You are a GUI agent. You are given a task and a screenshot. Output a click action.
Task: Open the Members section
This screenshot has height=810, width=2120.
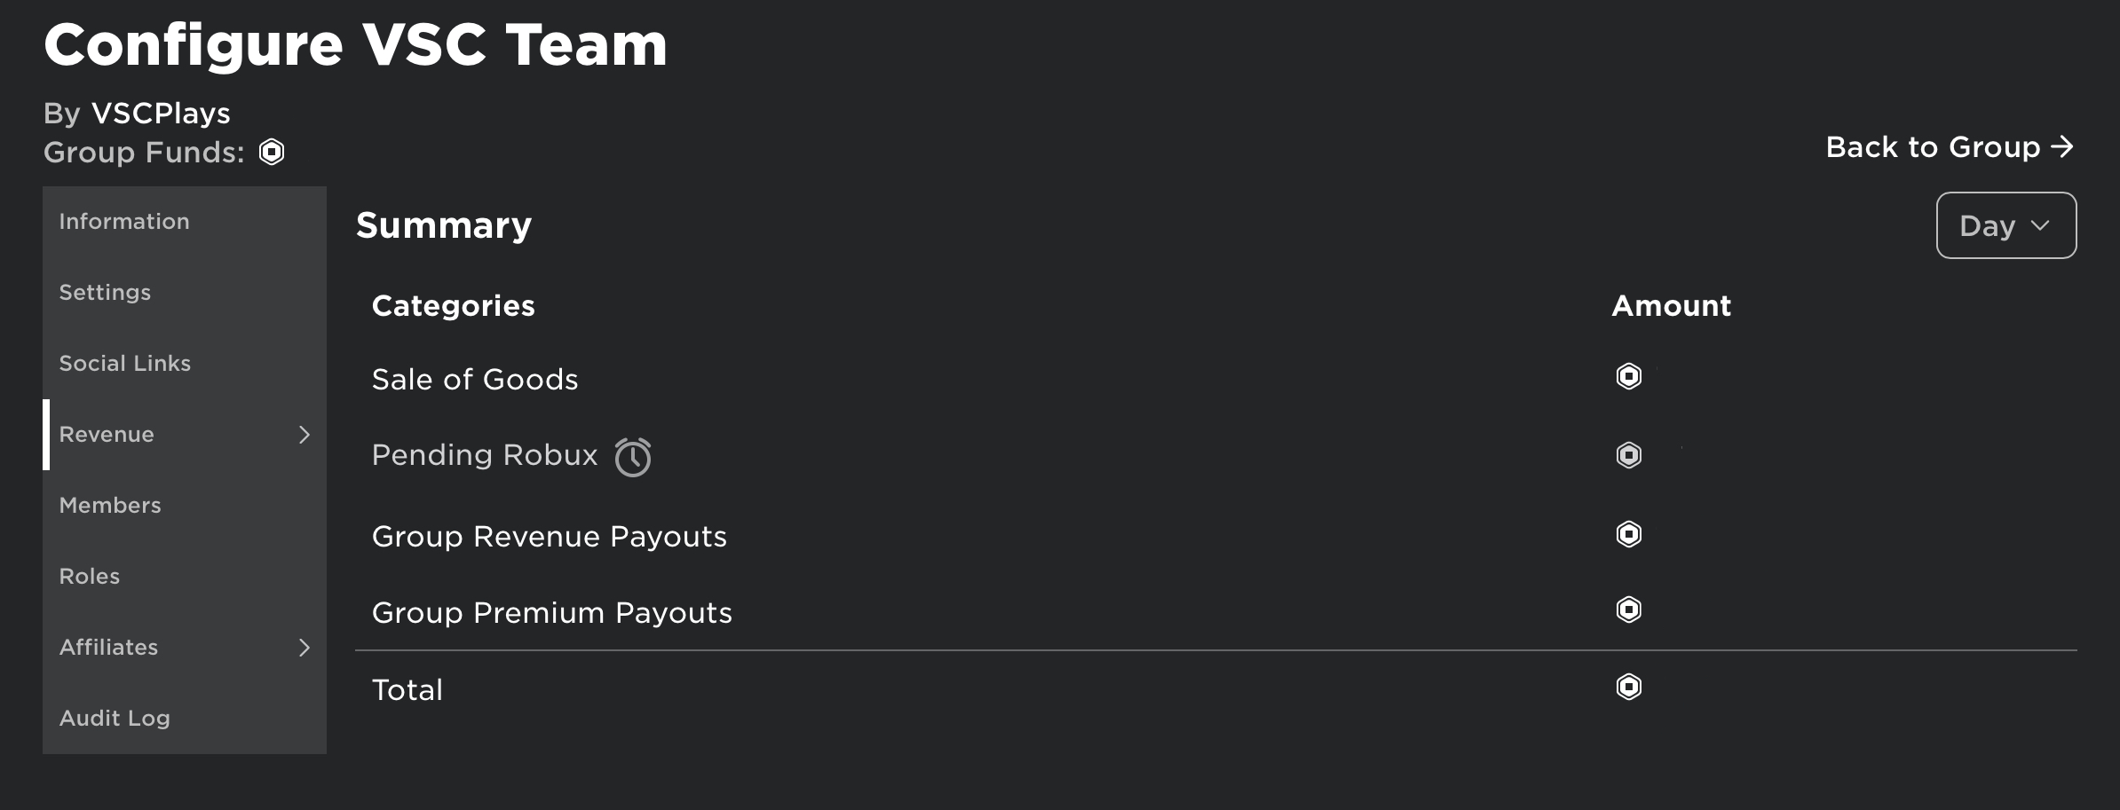(109, 505)
